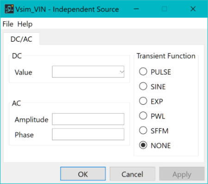Click the AC Amplitude input field
The image size is (208, 184).
point(88,119)
